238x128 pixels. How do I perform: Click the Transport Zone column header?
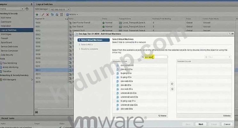point(125,19)
